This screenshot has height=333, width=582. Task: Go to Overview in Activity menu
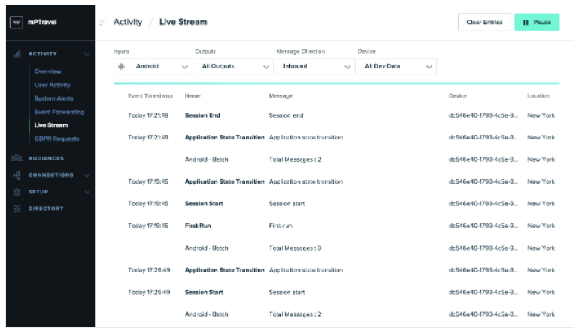tap(47, 70)
